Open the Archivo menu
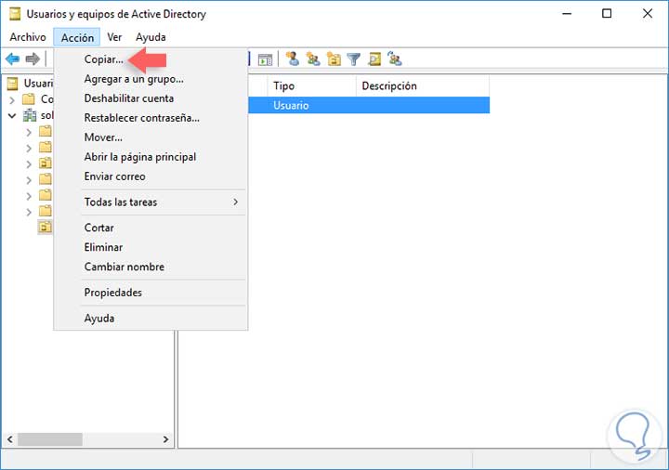 coord(28,37)
